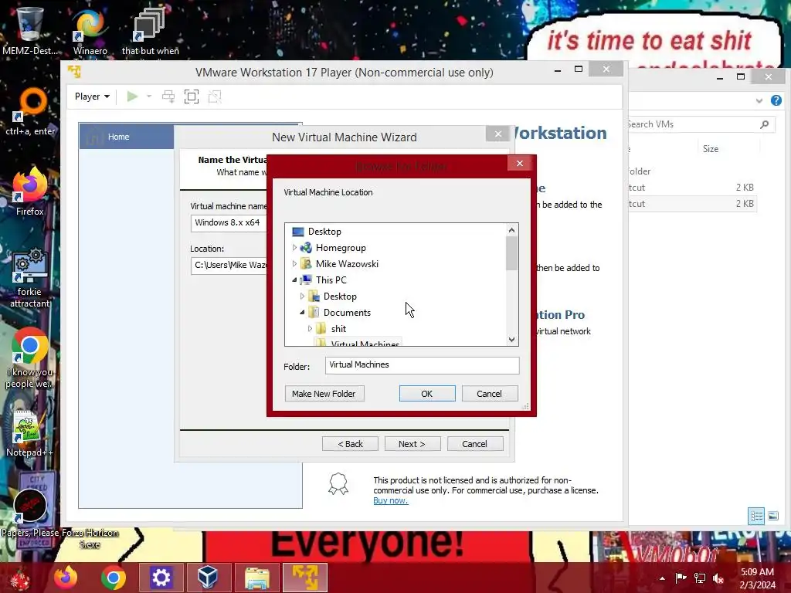
Task: Click search magnifier icon in Explorer window
Action: pos(764,124)
